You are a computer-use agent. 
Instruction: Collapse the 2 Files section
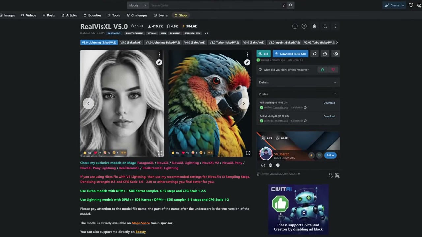298,94
